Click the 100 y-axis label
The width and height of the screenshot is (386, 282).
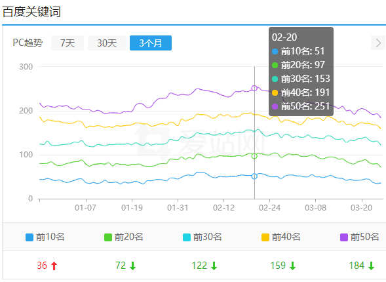[x=26, y=155]
